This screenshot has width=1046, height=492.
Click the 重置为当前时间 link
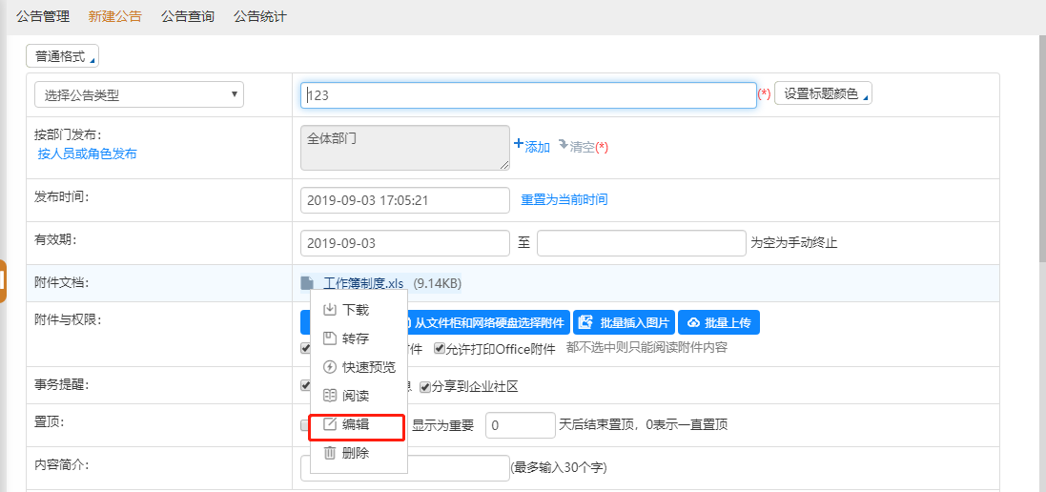[564, 200]
